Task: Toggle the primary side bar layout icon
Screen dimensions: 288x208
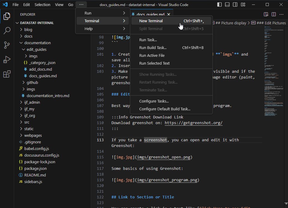Action: (219, 5)
